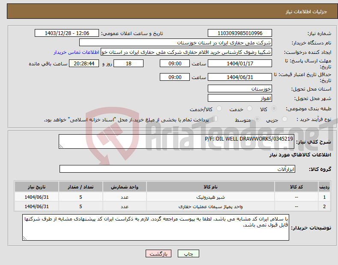The width and height of the screenshot is (338, 265).
Task: Open اطلاعات تماس خریدار link
Action: 76,52
